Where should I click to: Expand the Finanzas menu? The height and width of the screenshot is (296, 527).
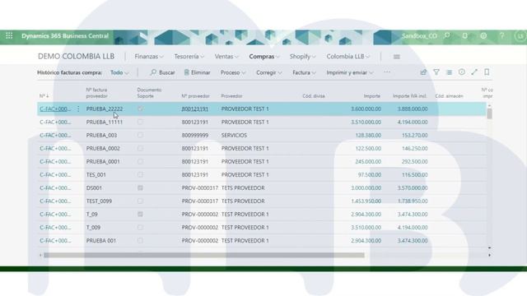click(149, 57)
